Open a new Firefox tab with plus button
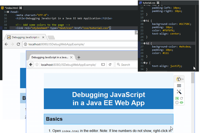 (x=79, y=57)
